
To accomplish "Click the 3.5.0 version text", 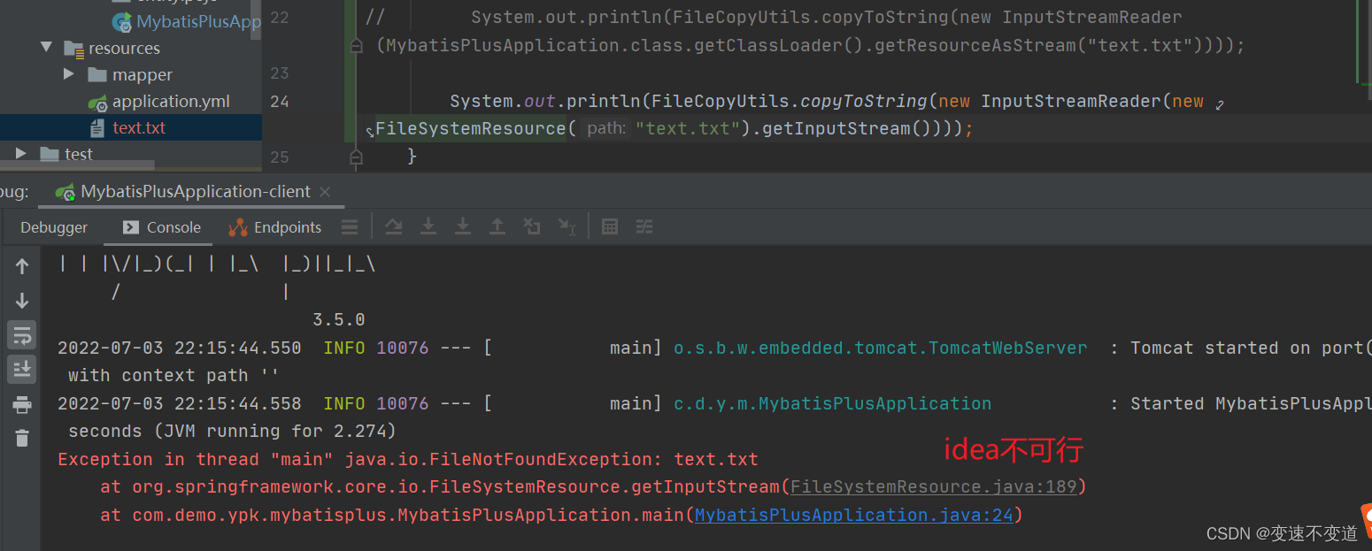I will pyautogui.click(x=339, y=319).
